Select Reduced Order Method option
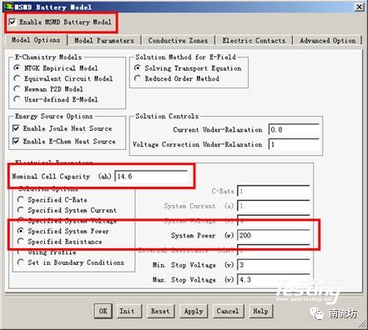This screenshot has height=330, width=368. 138,78
